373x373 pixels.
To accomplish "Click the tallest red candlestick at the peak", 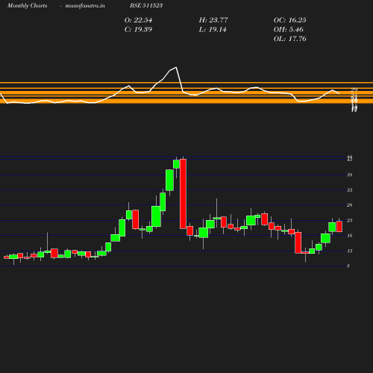I will [x=183, y=194].
